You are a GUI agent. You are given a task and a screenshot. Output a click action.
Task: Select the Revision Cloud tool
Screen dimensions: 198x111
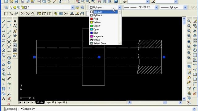pyautogui.click(x=3, y=55)
